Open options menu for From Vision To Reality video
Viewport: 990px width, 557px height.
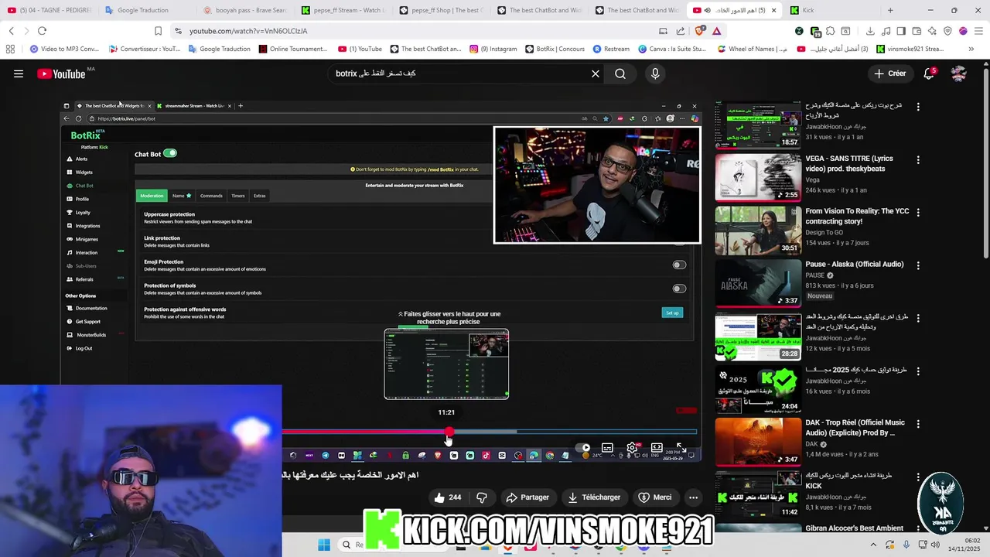(x=918, y=213)
